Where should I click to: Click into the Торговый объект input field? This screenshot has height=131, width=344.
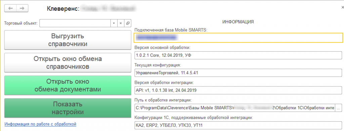(75, 23)
